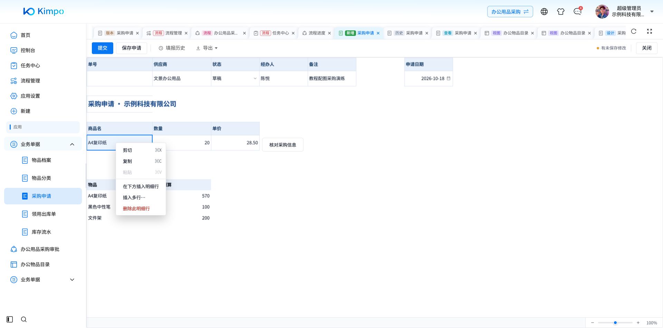Choose 剪切 from context menu
This screenshot has width=663, height=328.
click(141, 150)
